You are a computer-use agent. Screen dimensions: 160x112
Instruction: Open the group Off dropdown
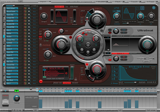point(151,59)
